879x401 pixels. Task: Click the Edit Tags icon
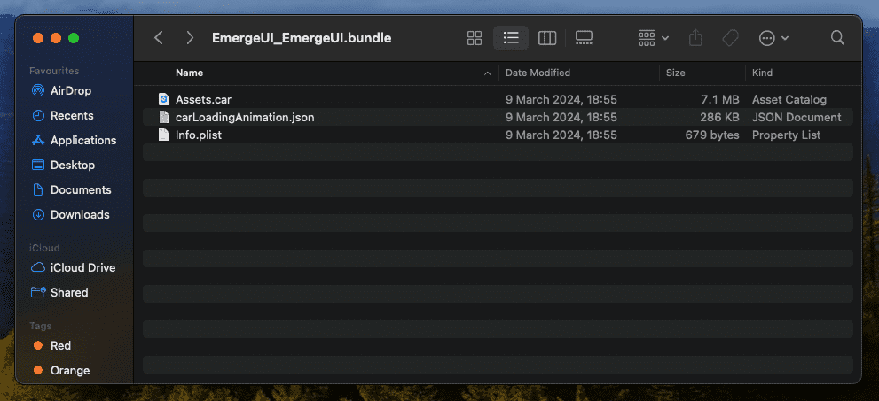coord(731,38)
